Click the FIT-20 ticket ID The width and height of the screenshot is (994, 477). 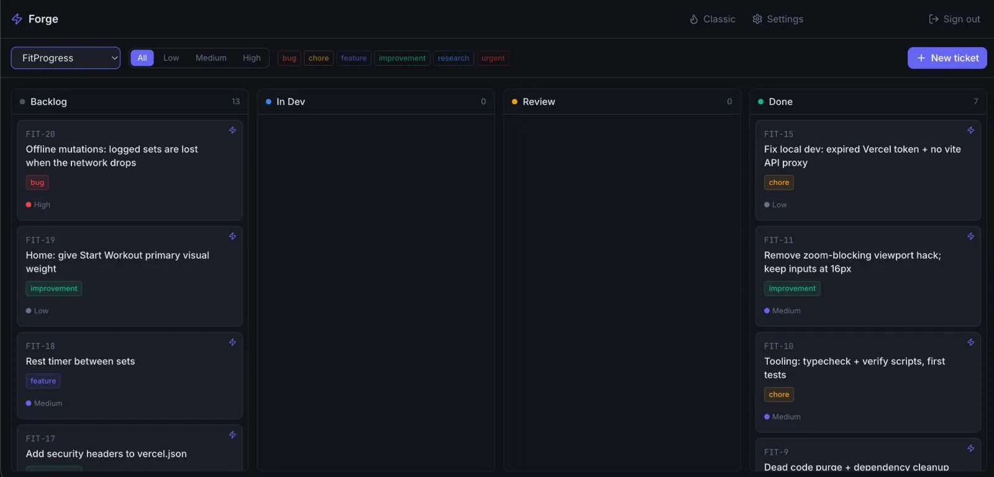click(x=40, y=134)
